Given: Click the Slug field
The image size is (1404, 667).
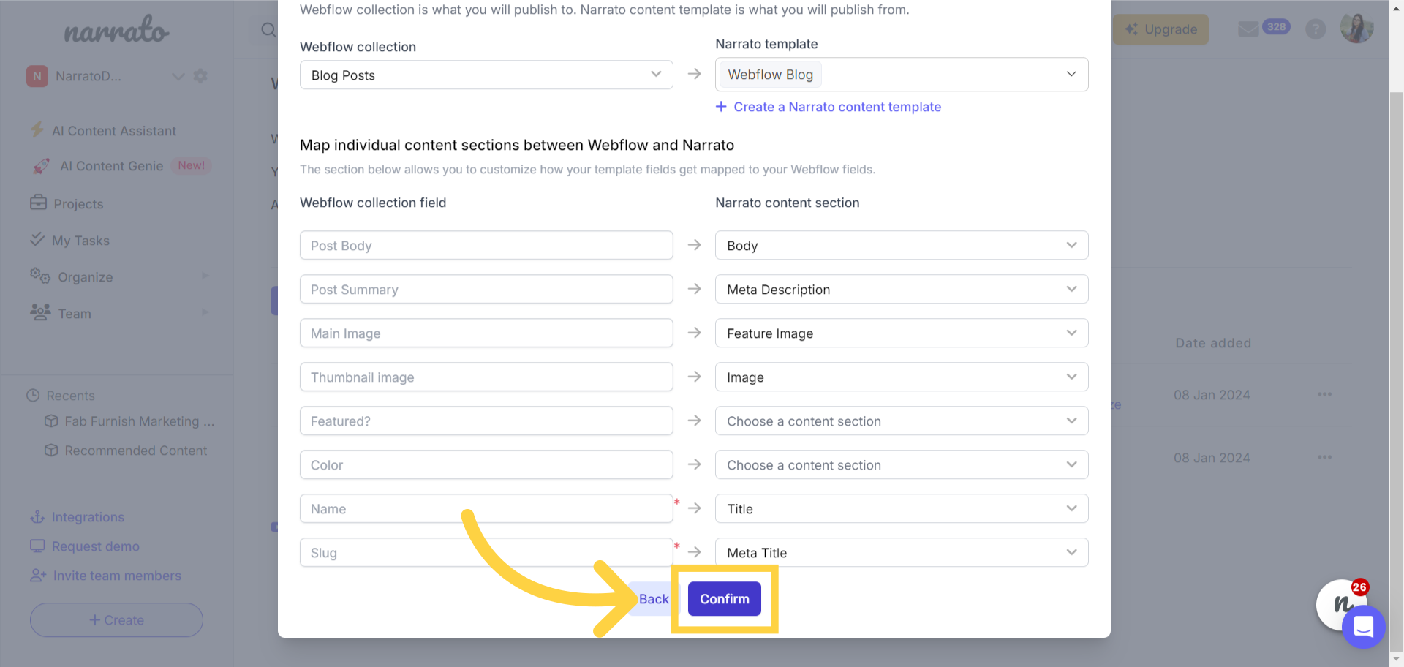Looking at the screenshot, I should tap(486, 553).
